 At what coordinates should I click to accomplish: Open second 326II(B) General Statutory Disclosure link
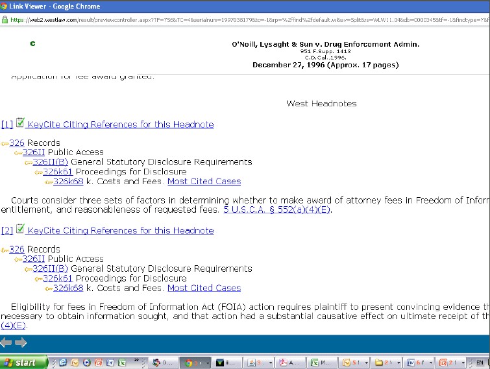51,268
